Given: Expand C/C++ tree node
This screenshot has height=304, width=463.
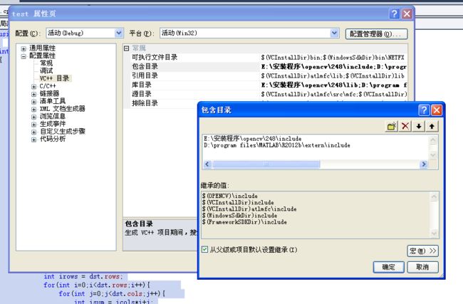Looking at the screenshot, I should tap(33, 86).
